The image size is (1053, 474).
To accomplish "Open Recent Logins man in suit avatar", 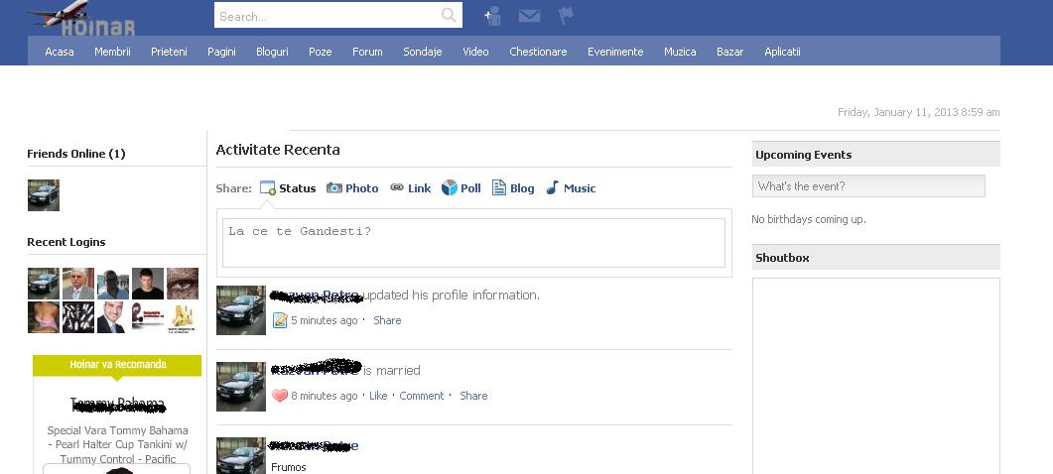I will [113, 317].
